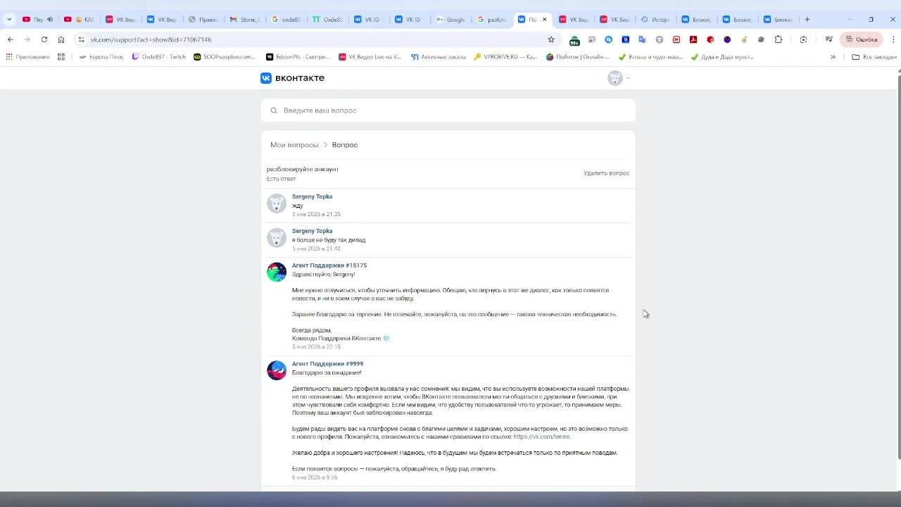
Task: Open 'Все закладки' folder
Action: tap(874, 56)
